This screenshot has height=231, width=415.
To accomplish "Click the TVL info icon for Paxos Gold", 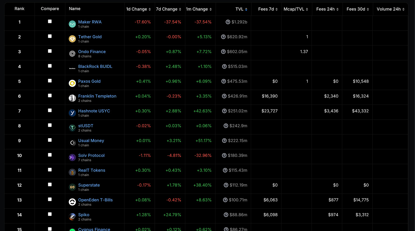I will click(224, 81).
